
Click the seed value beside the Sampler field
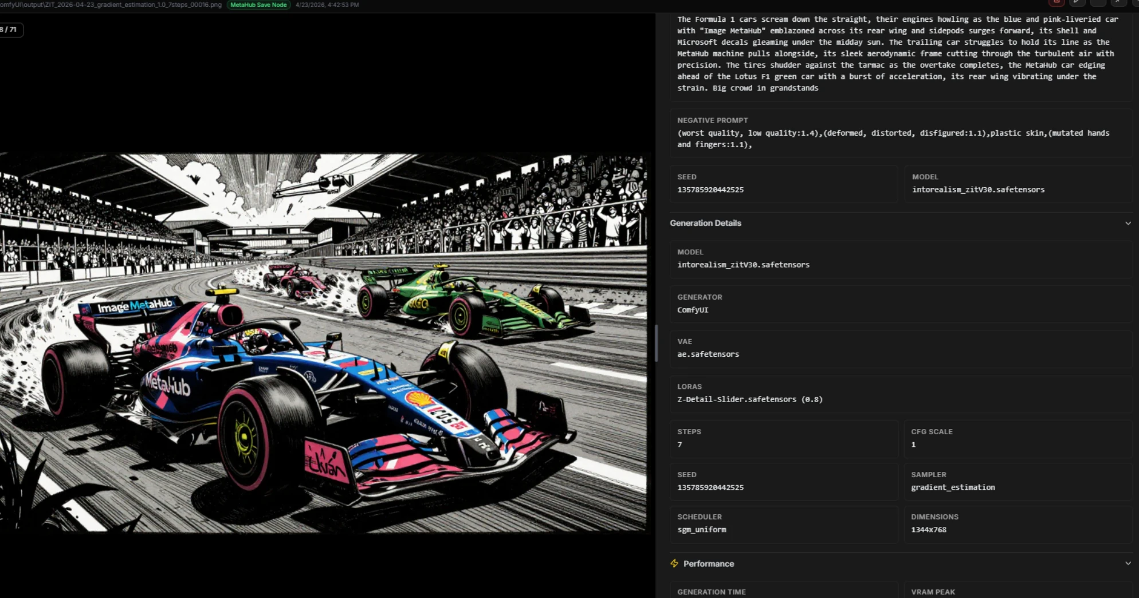coord(710,487)
